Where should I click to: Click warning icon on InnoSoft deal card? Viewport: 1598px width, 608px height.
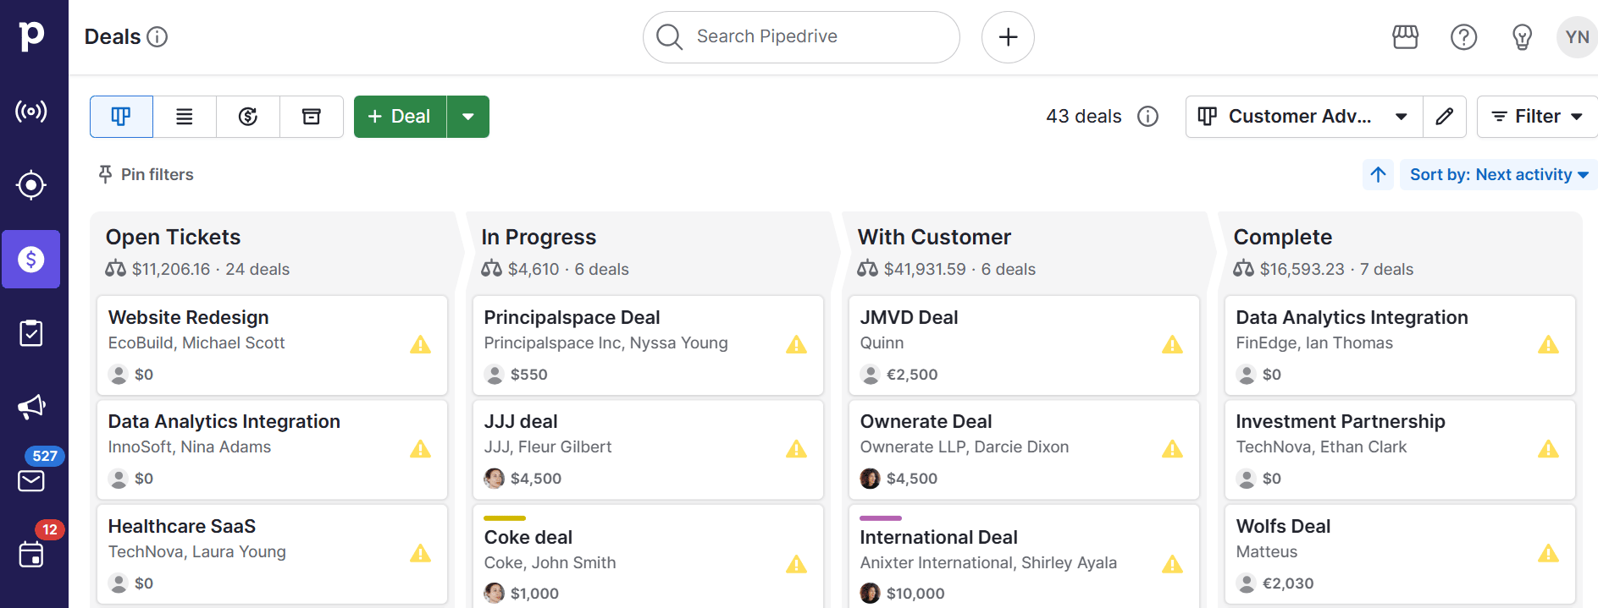[421, 449]
